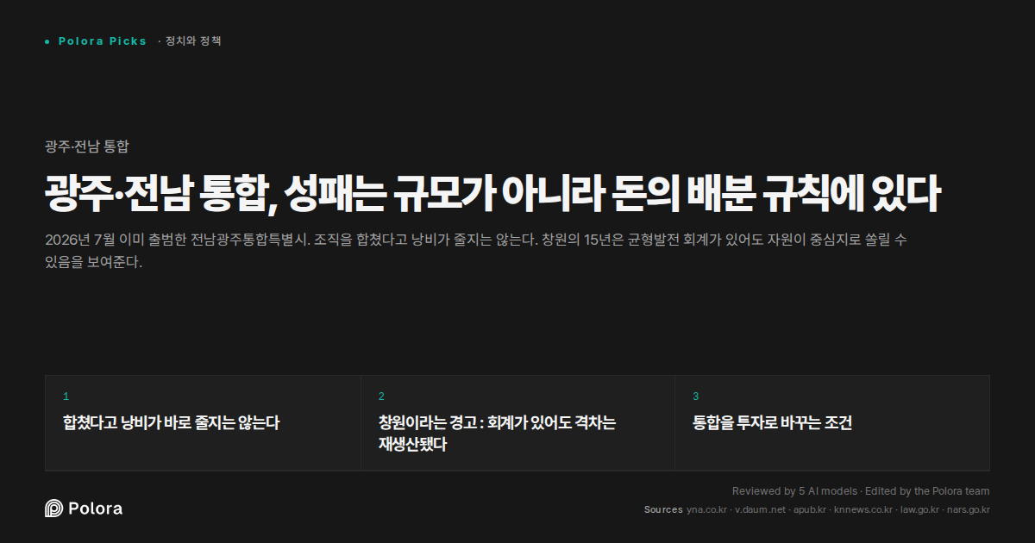Click the number 3 on third card

click(x=696, y=396)
